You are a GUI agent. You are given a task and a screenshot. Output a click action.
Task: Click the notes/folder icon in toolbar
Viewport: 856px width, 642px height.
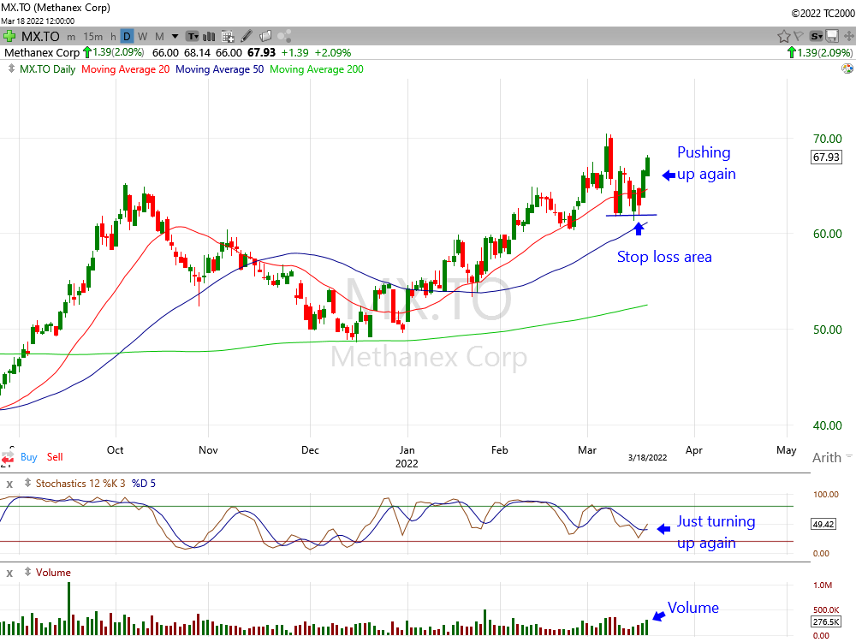pos(265,36)
